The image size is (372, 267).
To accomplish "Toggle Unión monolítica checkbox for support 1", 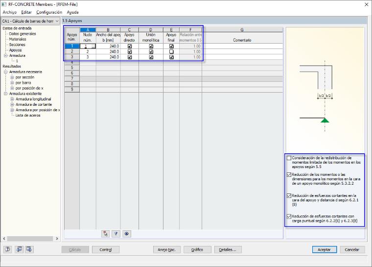I will (x=151, y=46).
